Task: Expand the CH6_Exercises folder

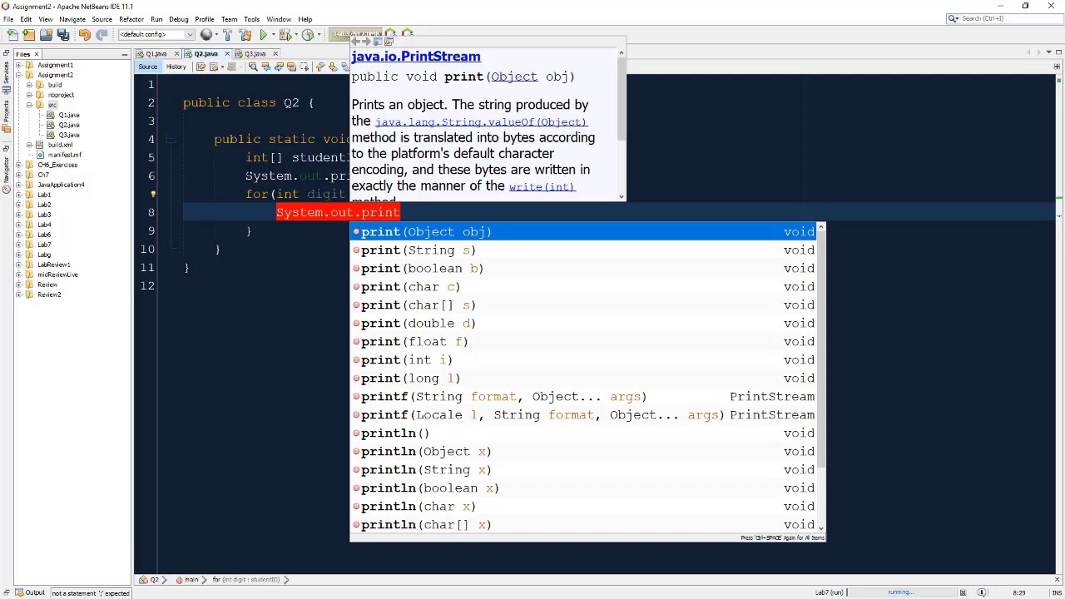Action: coord(20,165)
